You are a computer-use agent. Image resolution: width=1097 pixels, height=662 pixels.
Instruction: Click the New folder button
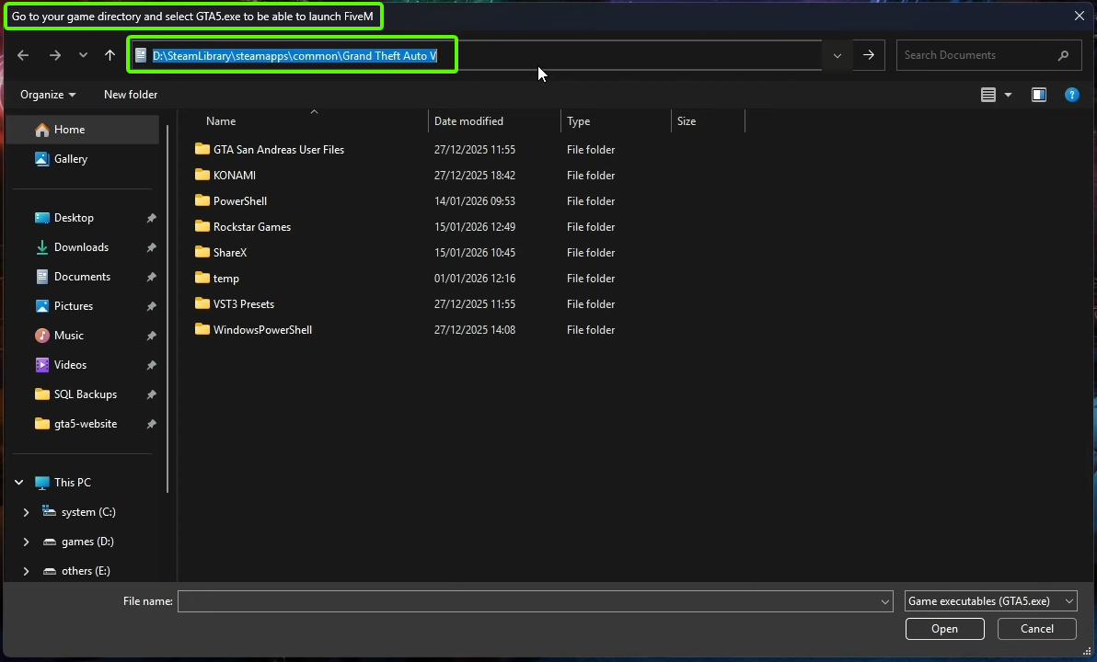(131, 95)
